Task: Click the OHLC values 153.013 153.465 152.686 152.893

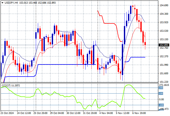Action: 38,3
